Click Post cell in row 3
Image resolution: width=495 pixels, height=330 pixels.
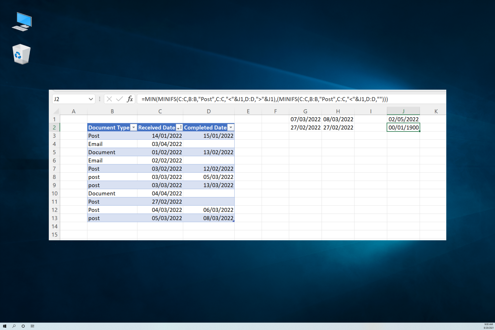[x=112, y=136]
